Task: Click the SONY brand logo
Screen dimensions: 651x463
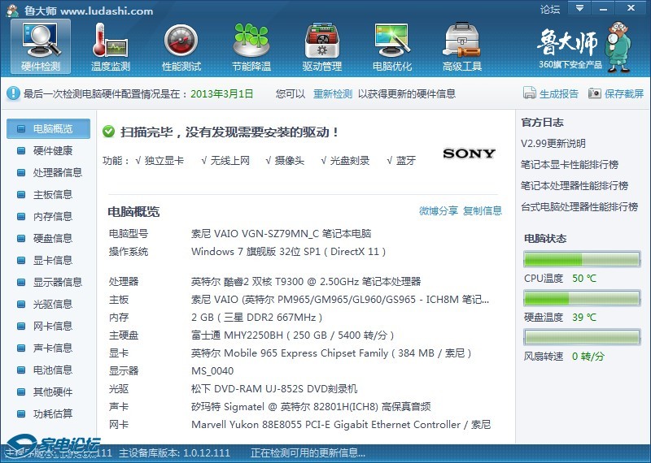Action: coord(469,154)
